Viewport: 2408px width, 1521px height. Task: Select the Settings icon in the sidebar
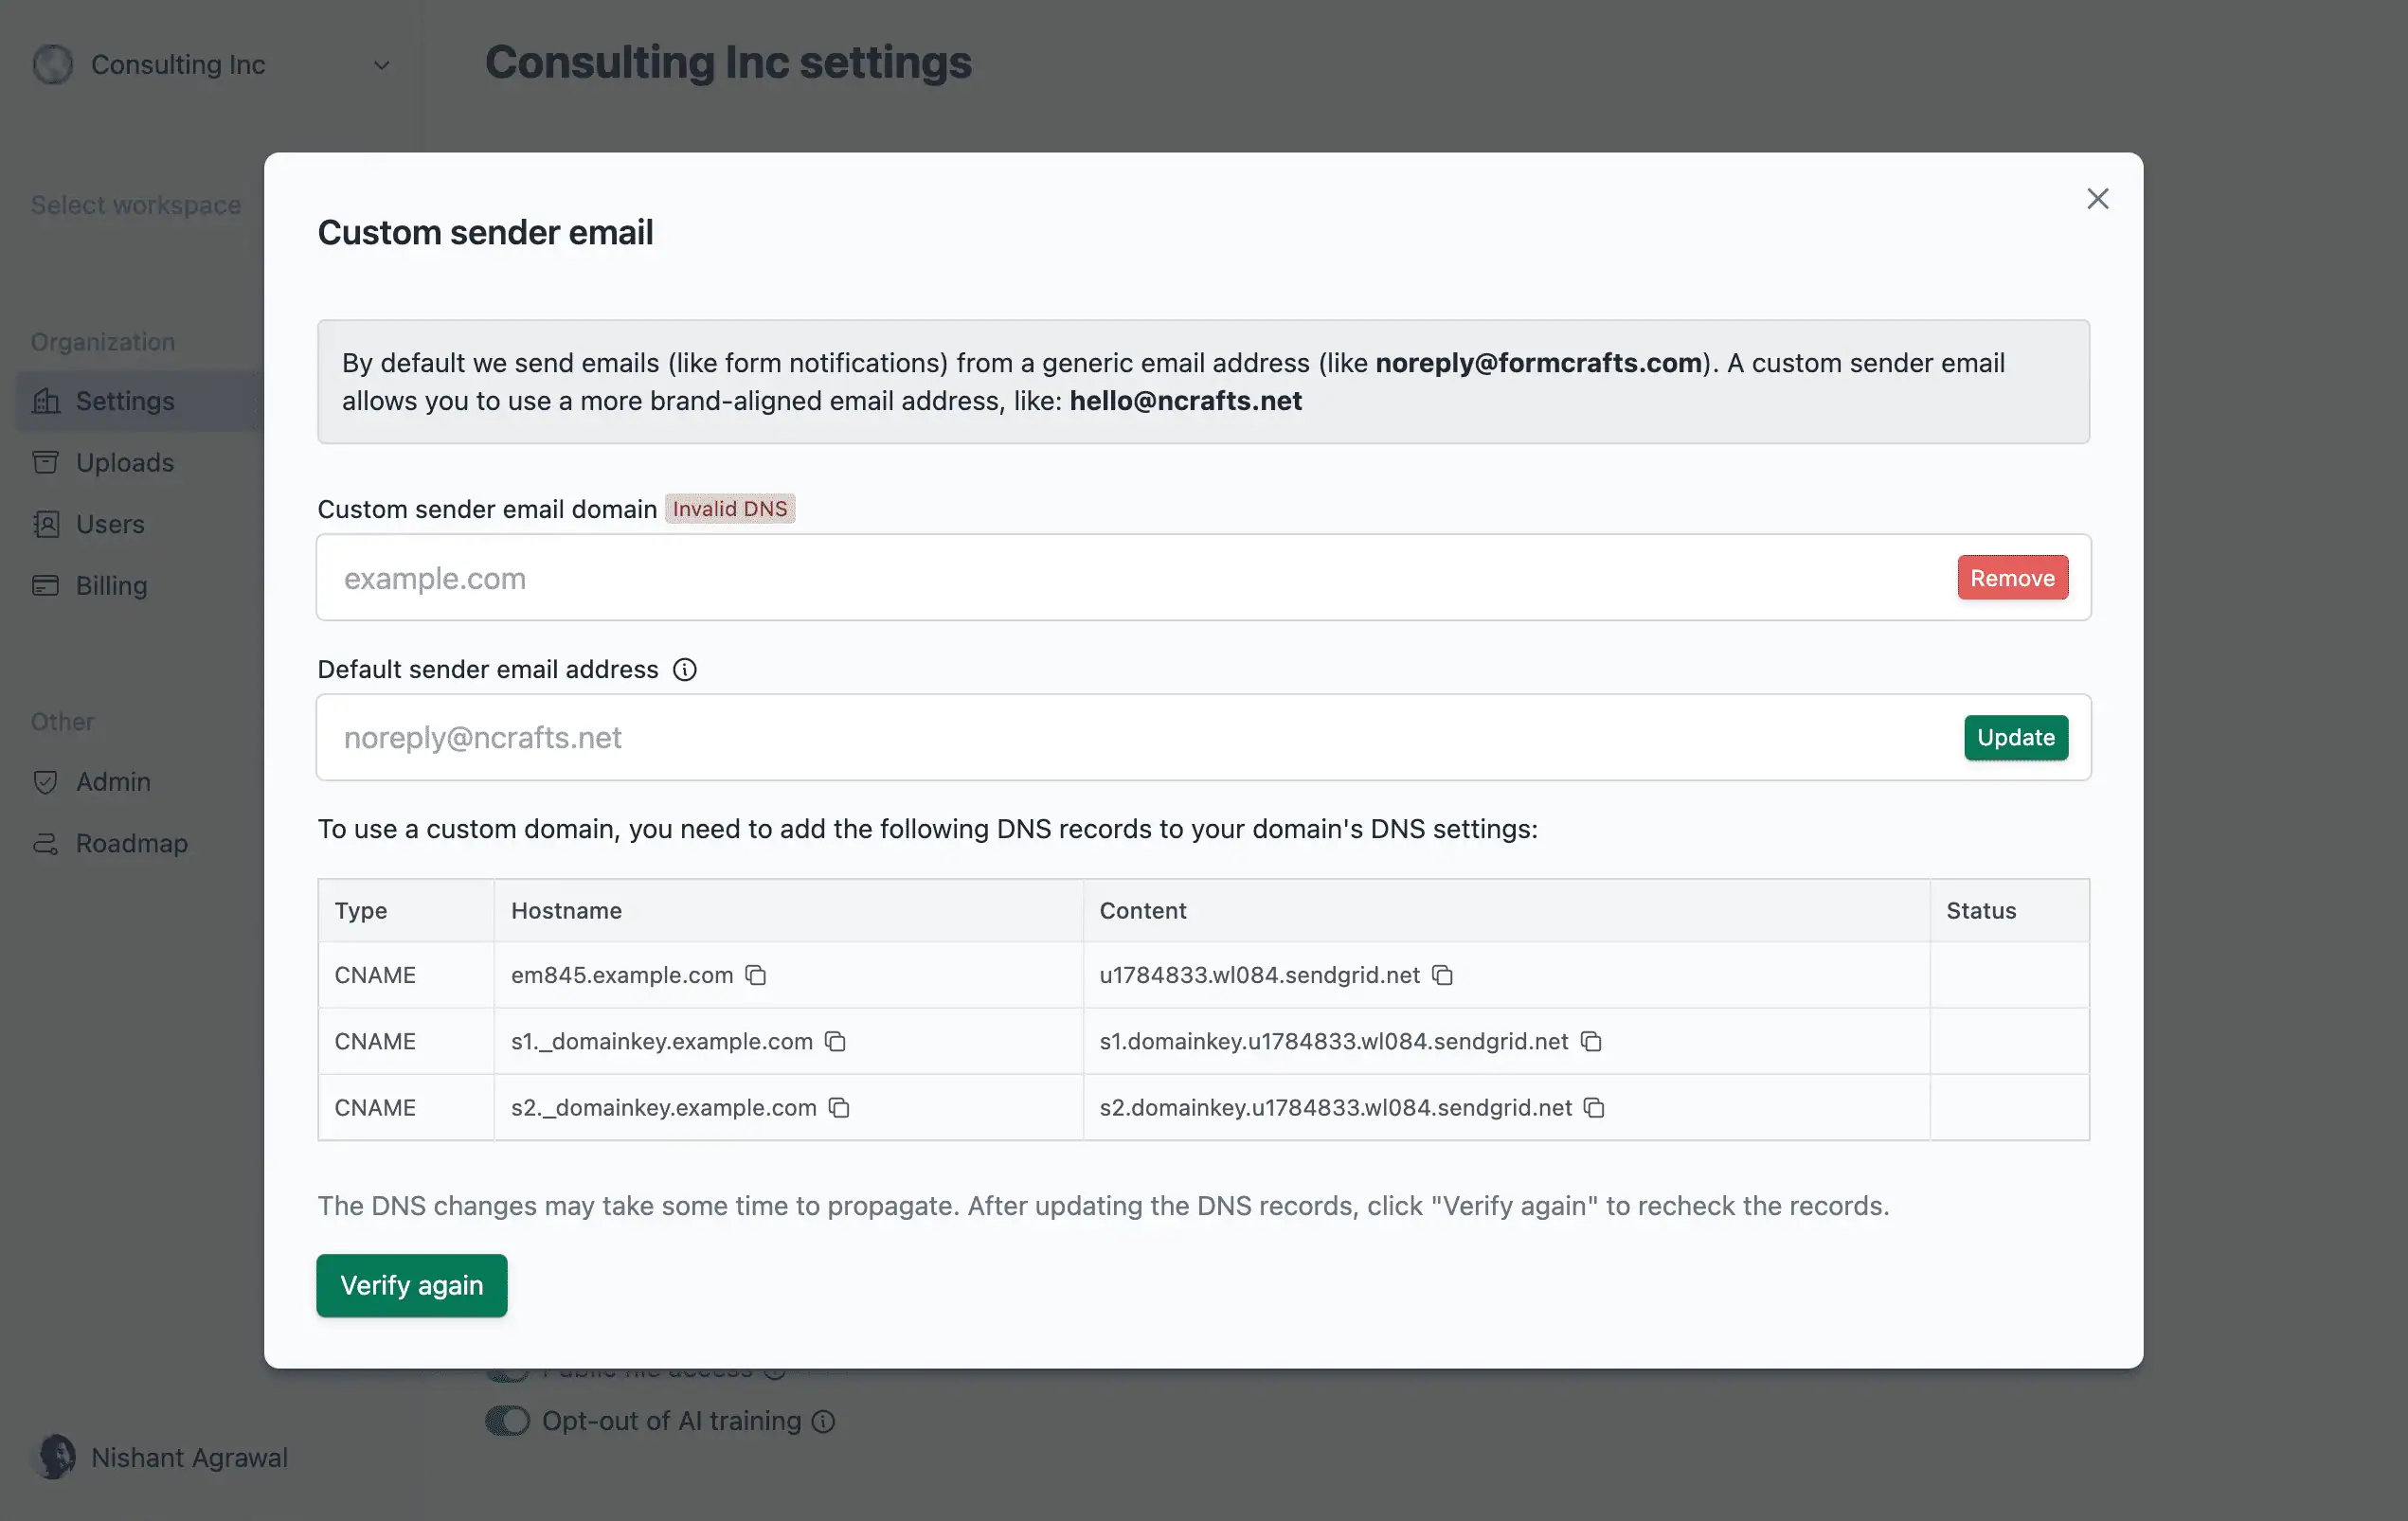click(46, 400)
